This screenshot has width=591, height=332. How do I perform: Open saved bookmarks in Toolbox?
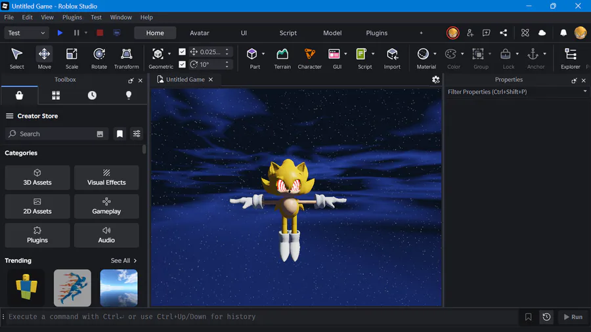click(x=120, y=134)
